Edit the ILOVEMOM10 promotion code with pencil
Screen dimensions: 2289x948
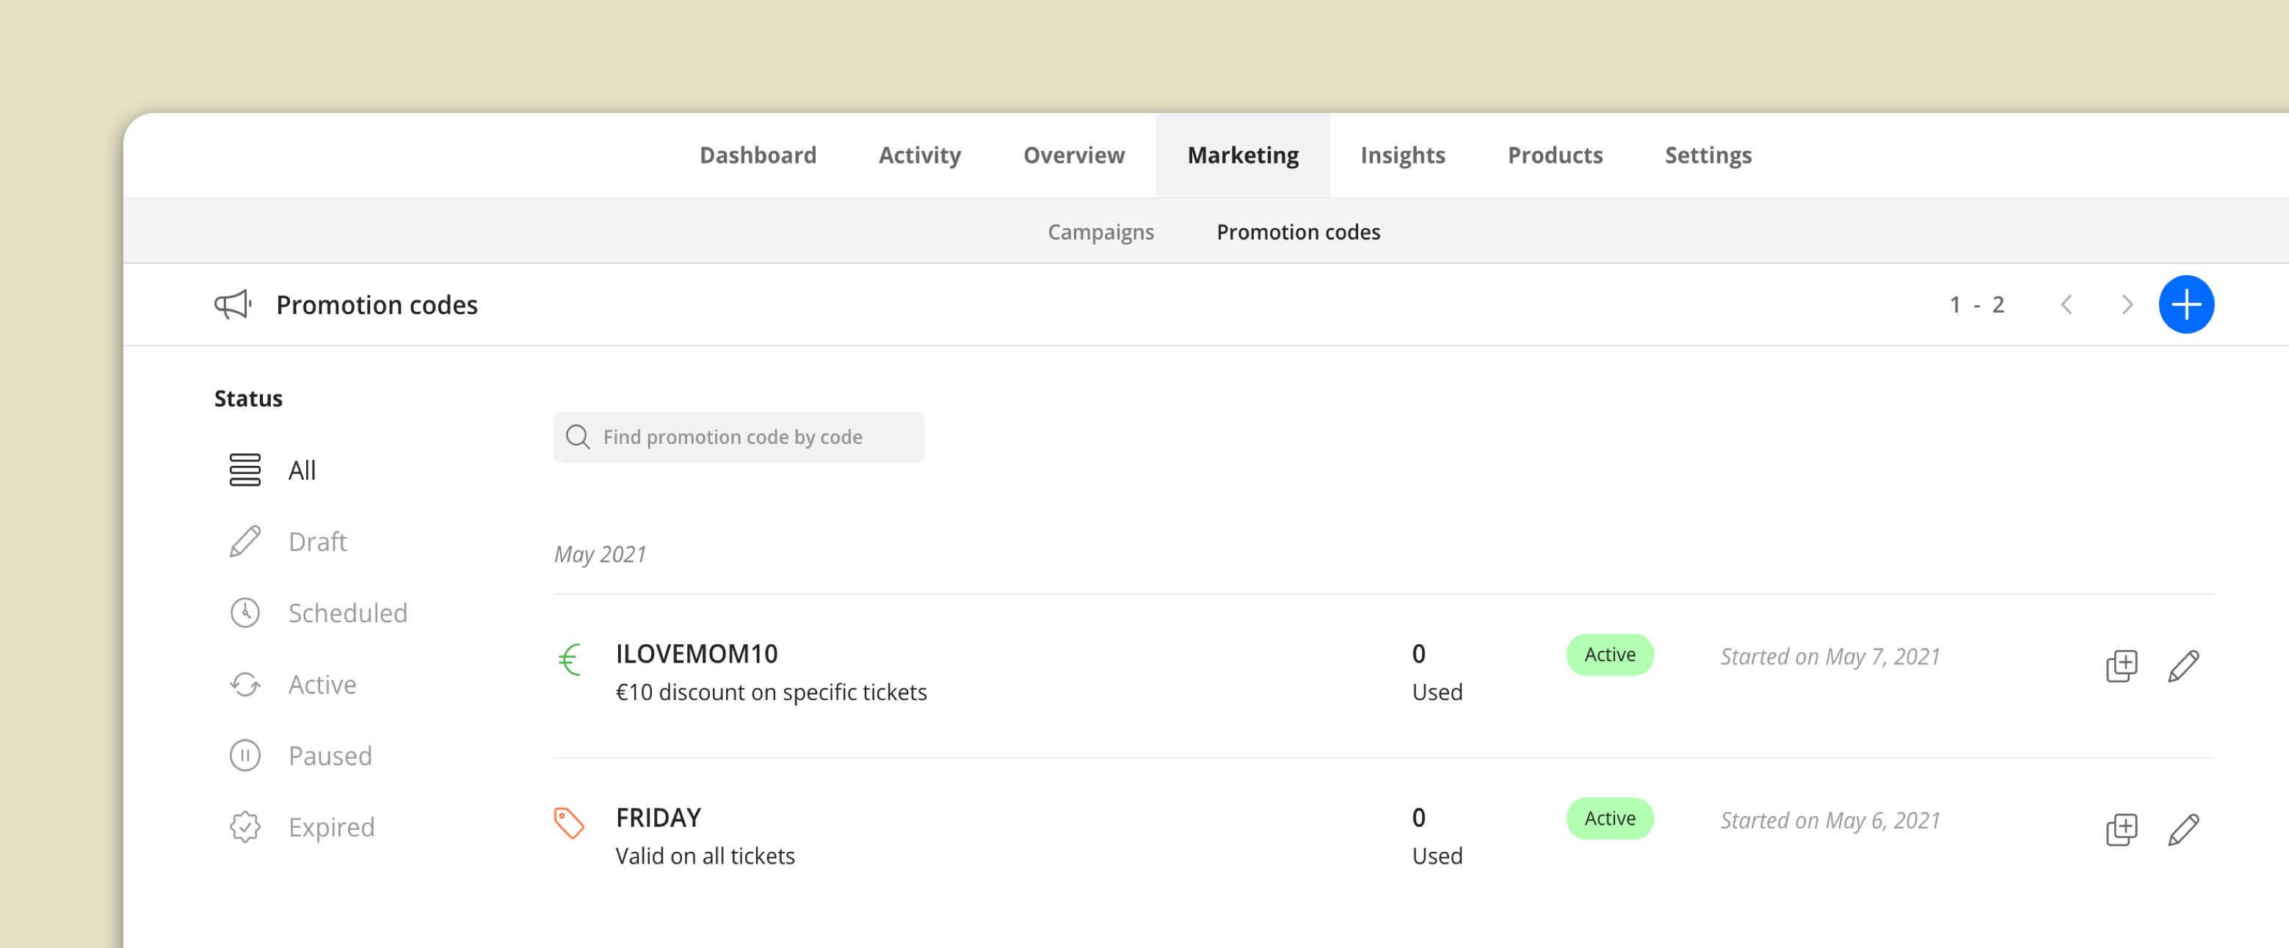[2183, 666]
